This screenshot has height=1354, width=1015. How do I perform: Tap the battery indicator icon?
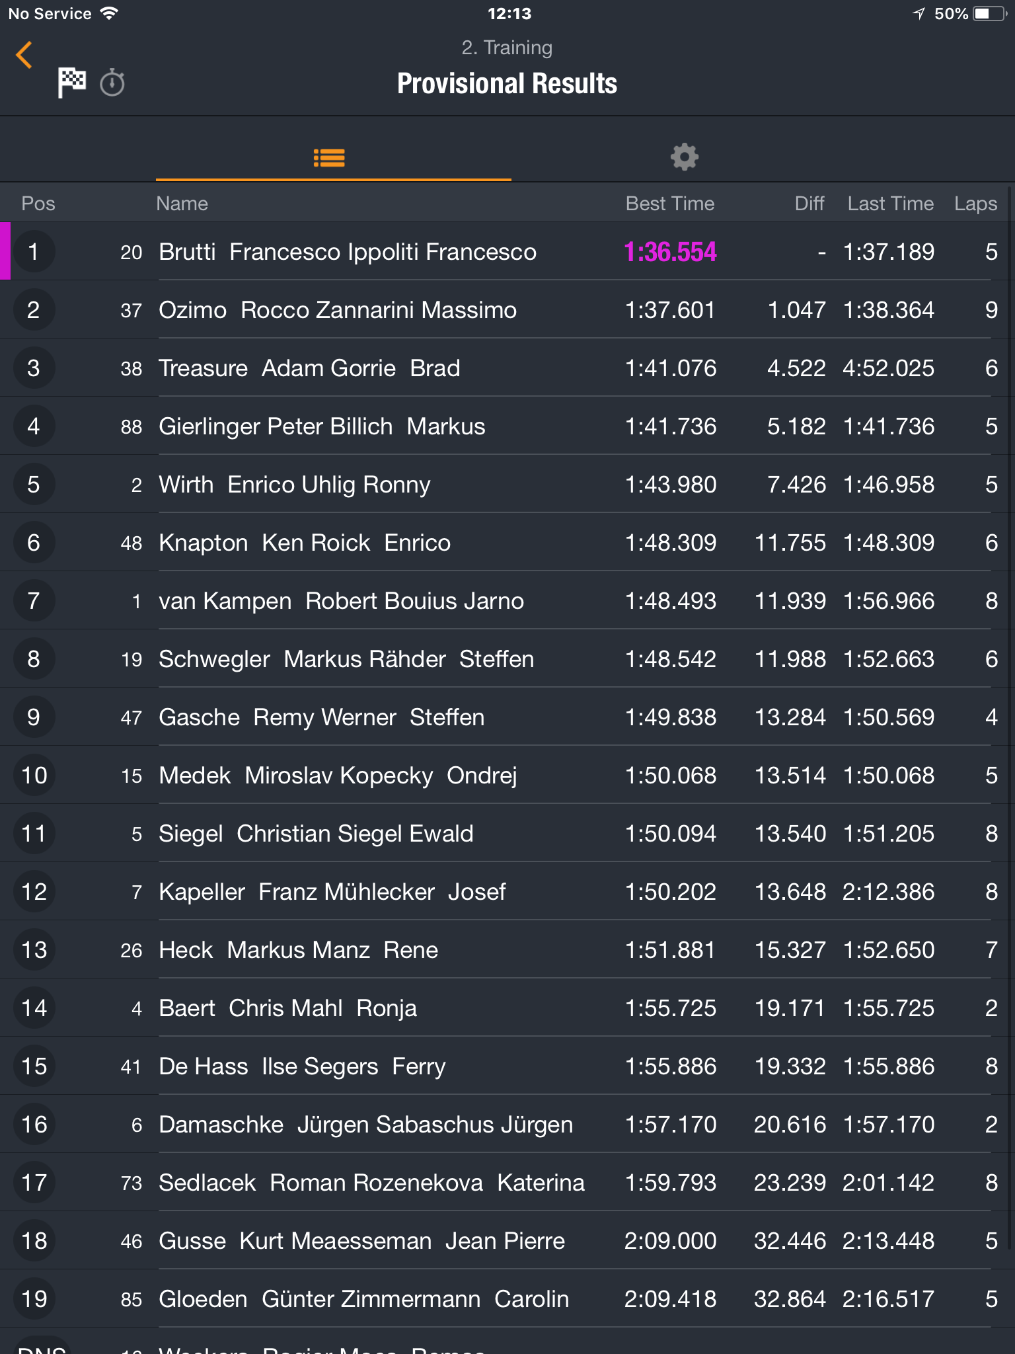pyautogui.click(x=989, y=14)
